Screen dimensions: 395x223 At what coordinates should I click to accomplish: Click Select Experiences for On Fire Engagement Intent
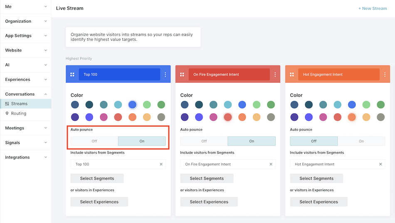coord(209,202)
